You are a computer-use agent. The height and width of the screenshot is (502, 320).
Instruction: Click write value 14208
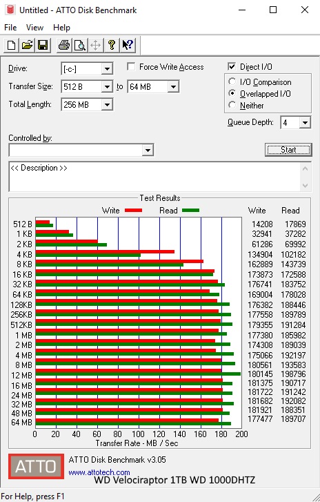tap(262, 224)
